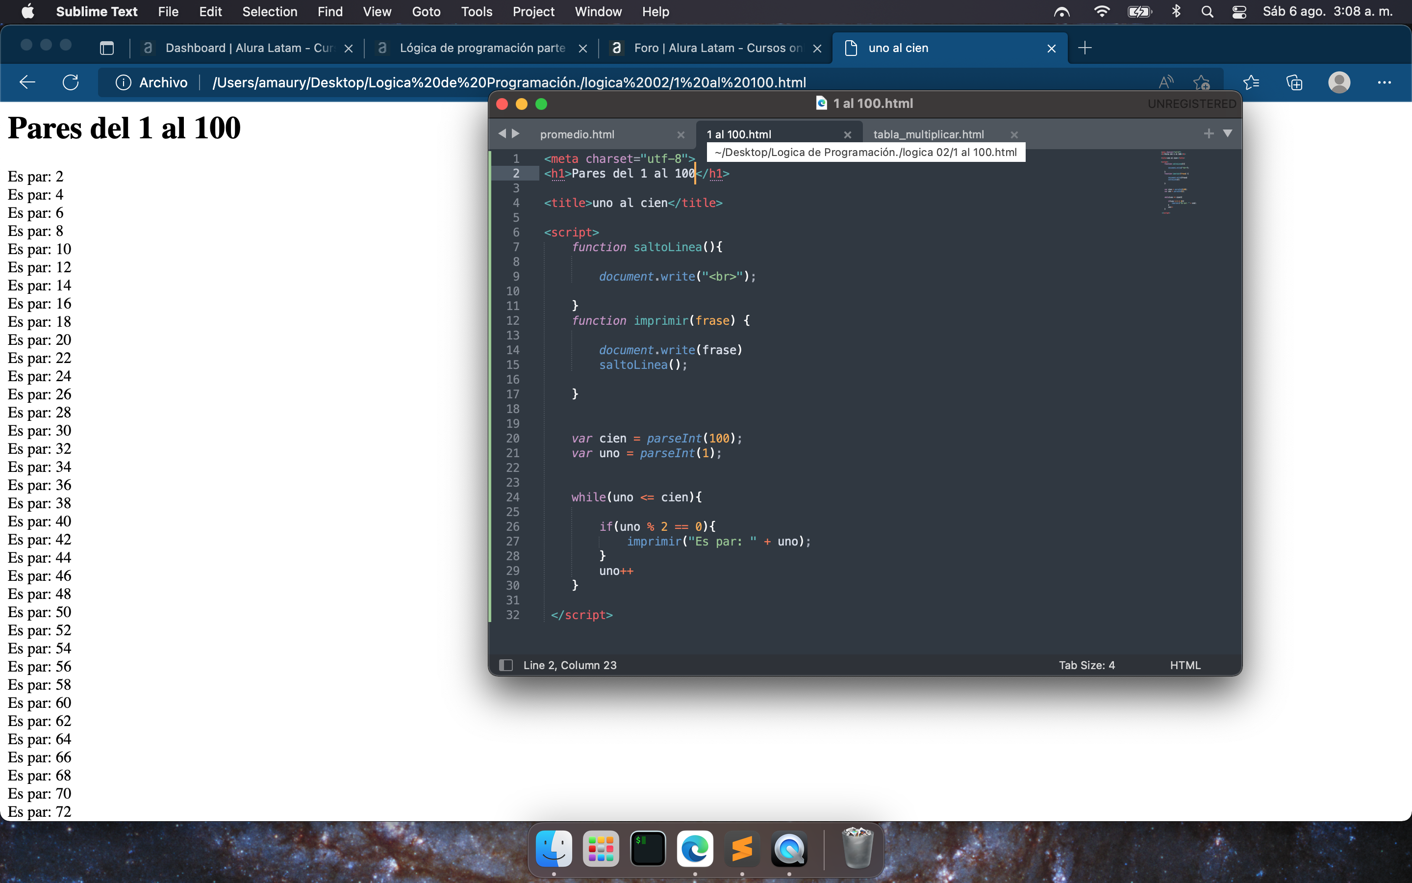Open promedio.html tab in Sublime Text
The height and width of the screenshot is (883, 1412).
tap(577, 134)
